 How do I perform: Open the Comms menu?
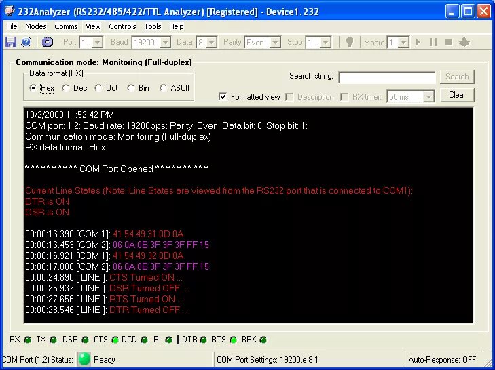(x=66, y=26)
